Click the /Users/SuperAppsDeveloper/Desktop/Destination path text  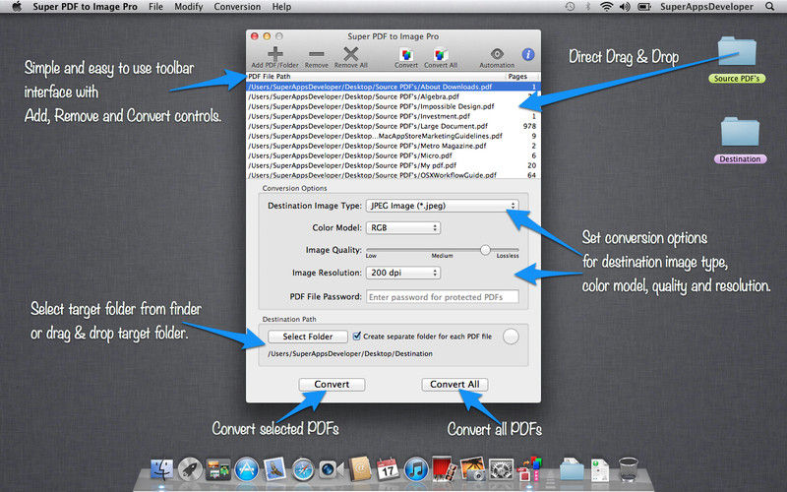[350, 353]
